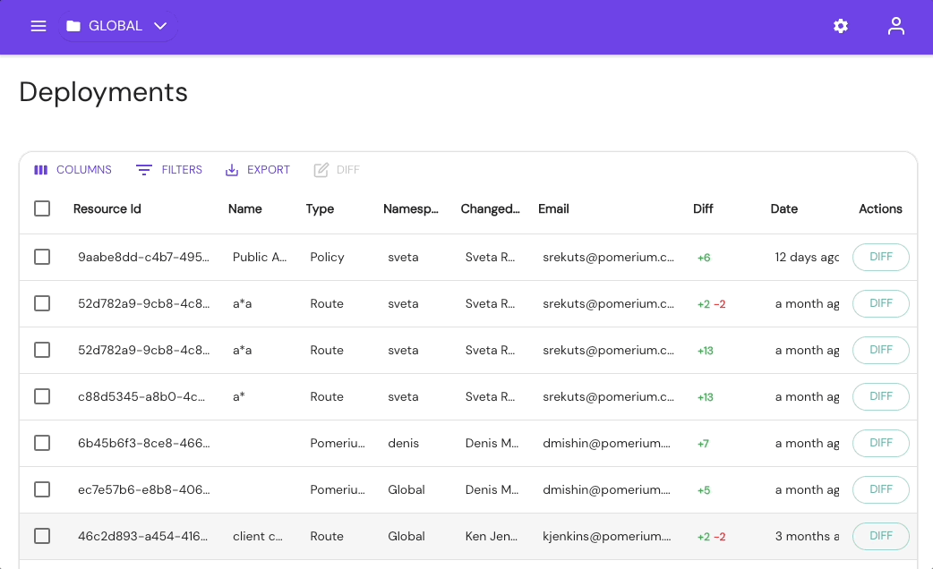
Task: Check the checkbox for row 9aabe8dd
Action: (x=42, y=257)
